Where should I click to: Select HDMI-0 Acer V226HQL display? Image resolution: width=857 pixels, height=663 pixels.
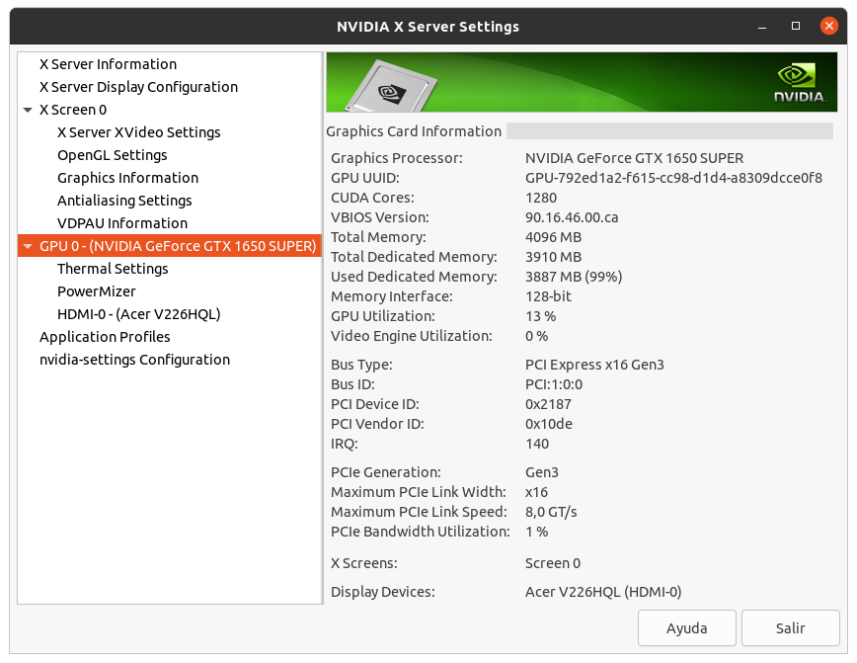(139, 314)
